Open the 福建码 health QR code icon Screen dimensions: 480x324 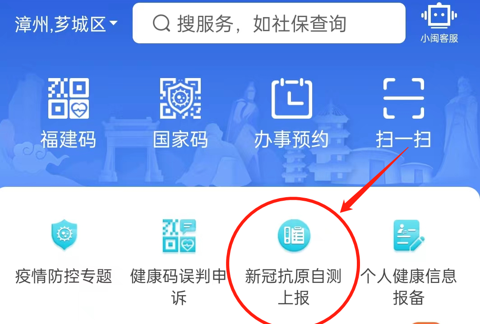coord(69,98)
